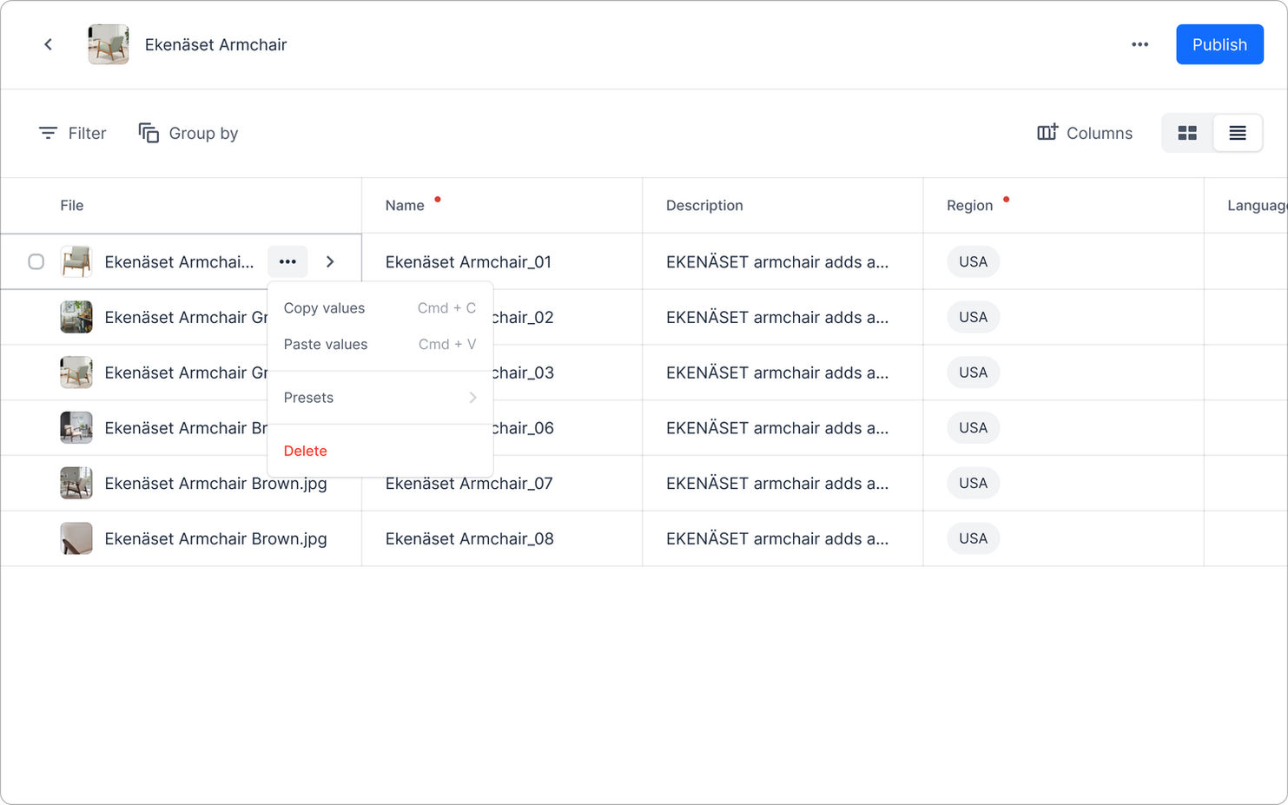Expand the Presets submenu
Viewport: 1288px width, 805px height.
[x=380, y=398]
